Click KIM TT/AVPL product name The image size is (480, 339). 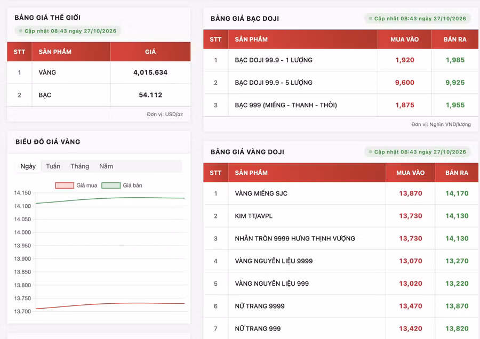point(254,216)
